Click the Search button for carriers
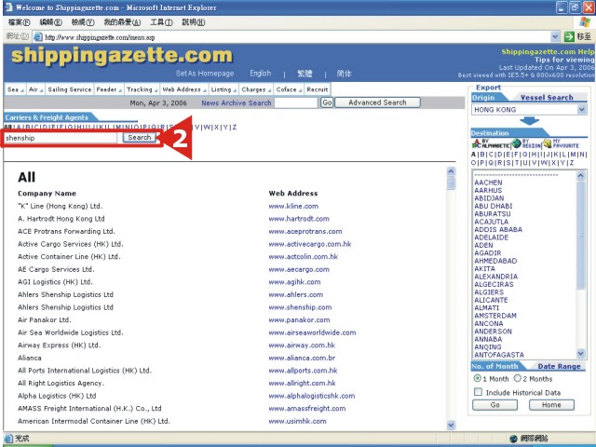The image size is (596, 447). 140,137
